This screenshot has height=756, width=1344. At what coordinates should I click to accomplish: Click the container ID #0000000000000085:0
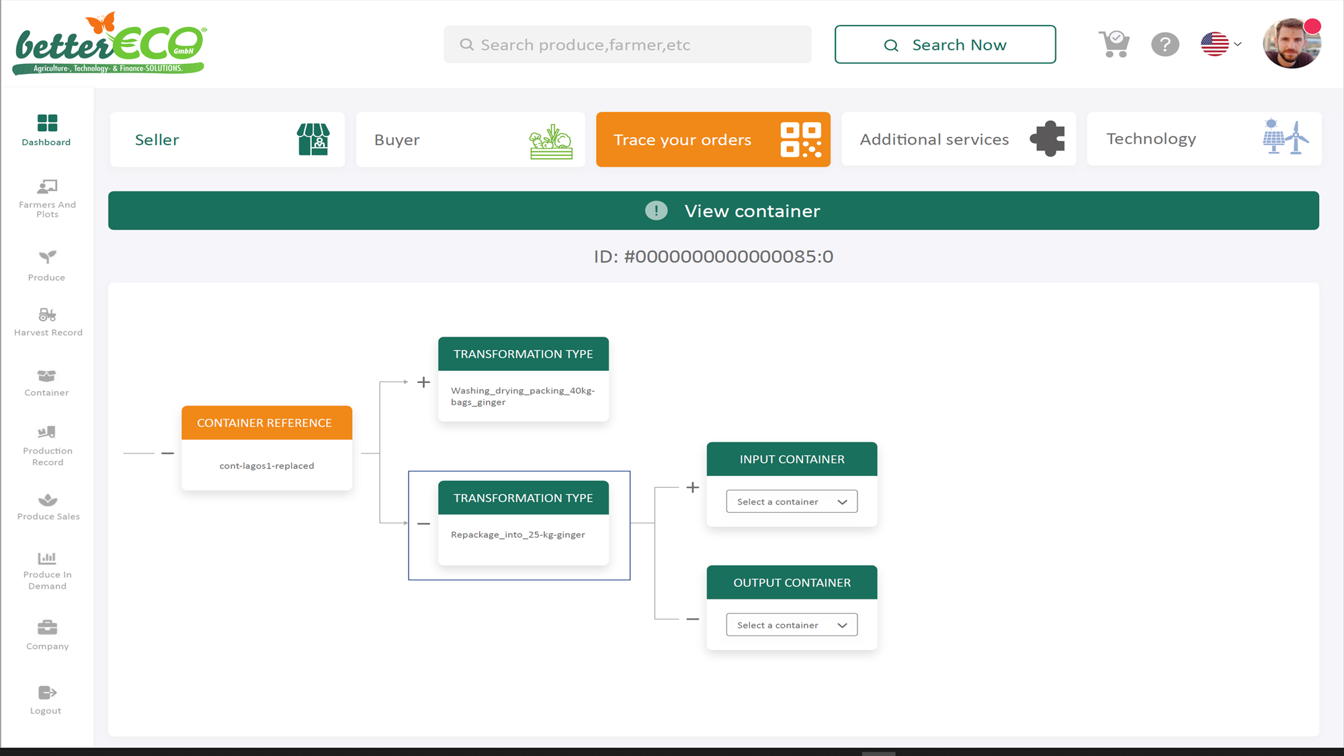click(x=713, y=257)
